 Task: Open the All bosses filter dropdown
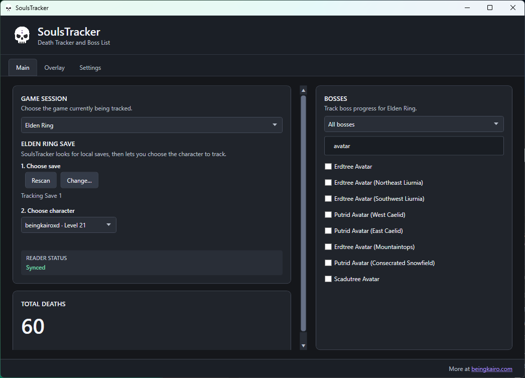[414, 124]
